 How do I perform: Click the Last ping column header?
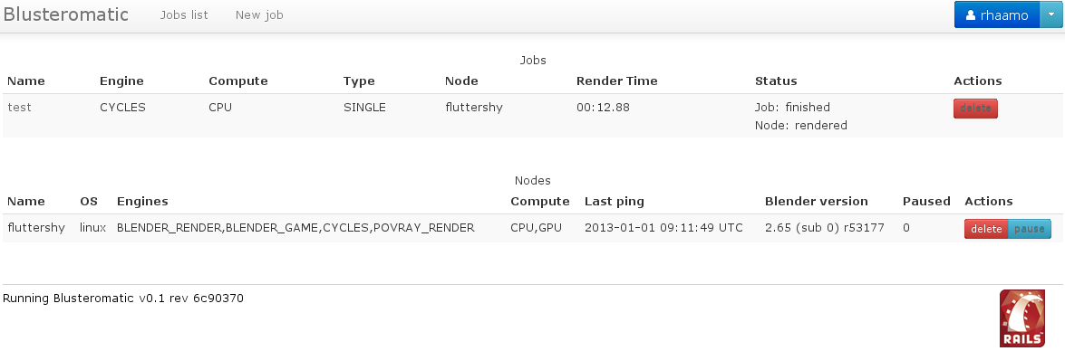614,201
